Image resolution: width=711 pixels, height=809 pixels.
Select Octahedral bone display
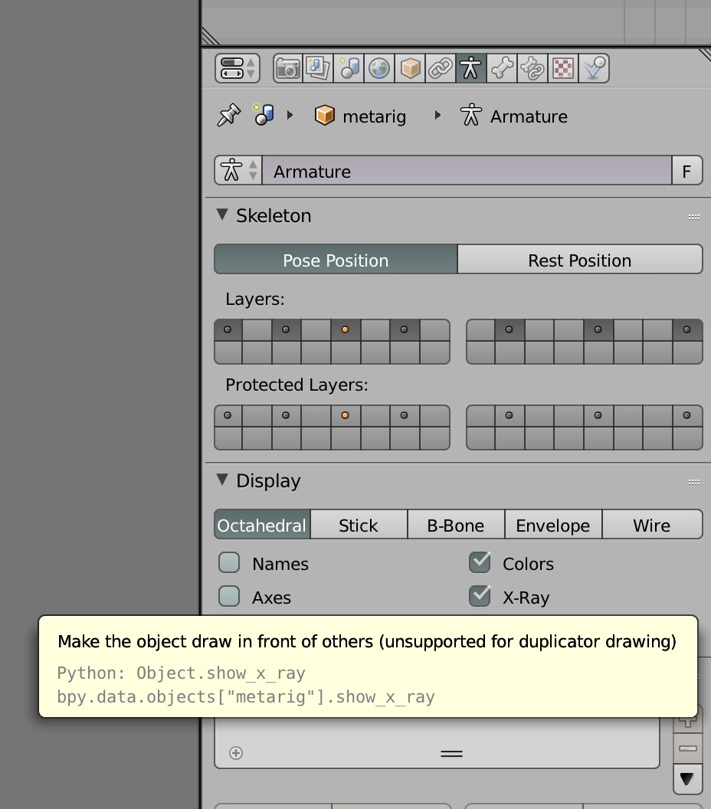click(262, 525)
